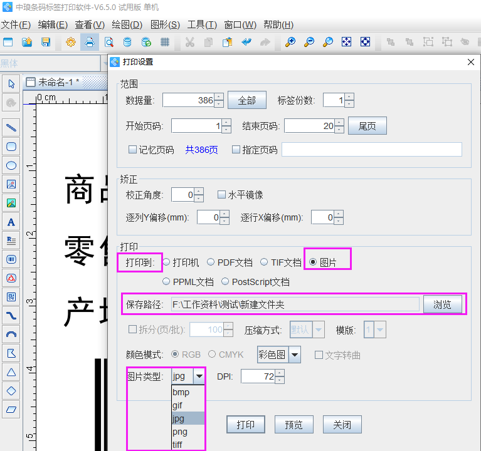The image size is (481, 451).
Task: Click the 浏览 browse button
Action: point(442,304)
